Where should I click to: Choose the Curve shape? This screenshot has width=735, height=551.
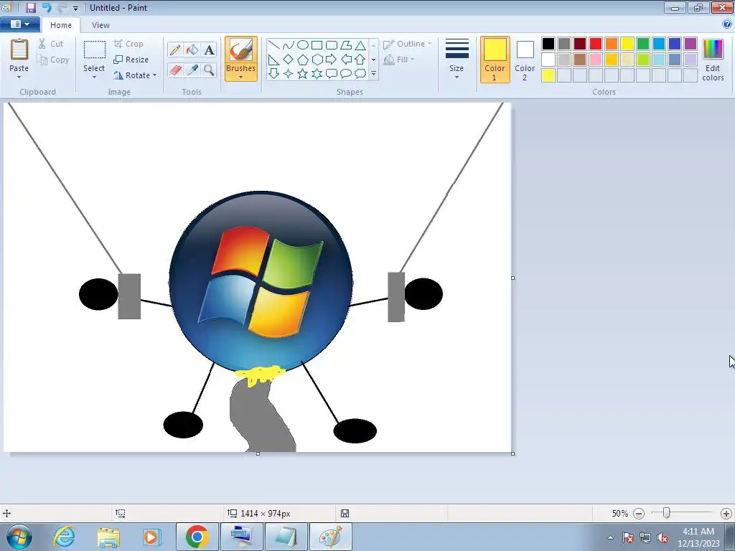[x=289, y=45]
